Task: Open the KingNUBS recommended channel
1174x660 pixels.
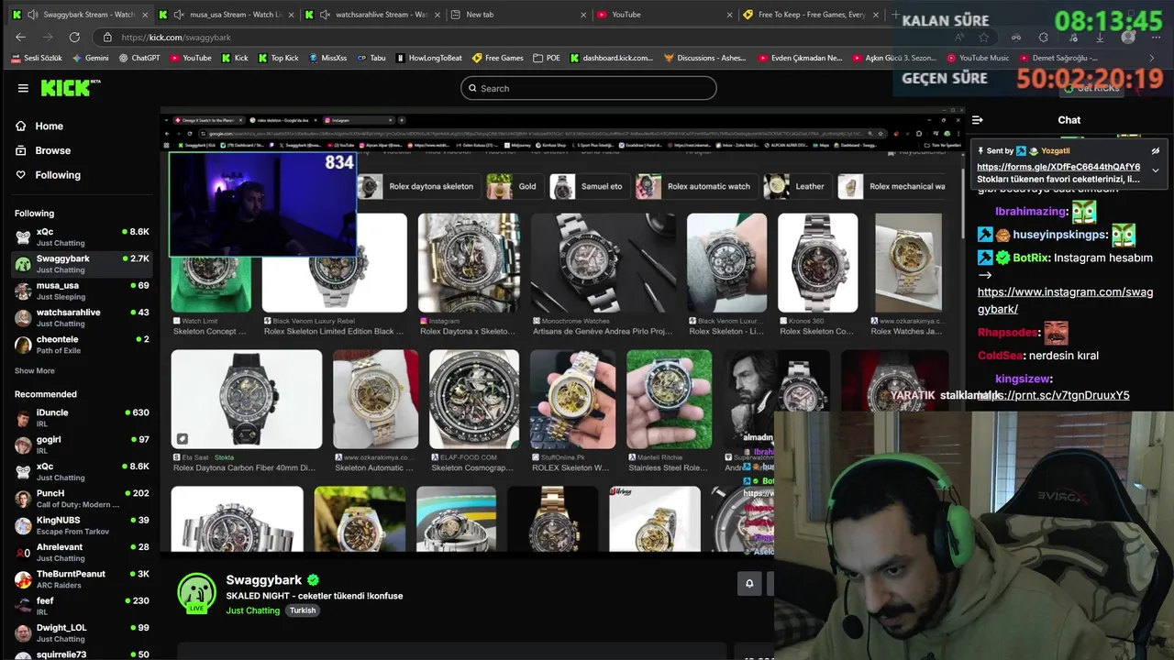Action: (x=80, y=525)
